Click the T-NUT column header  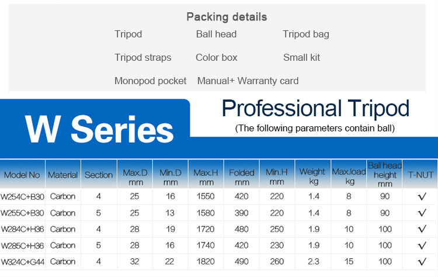421,175
